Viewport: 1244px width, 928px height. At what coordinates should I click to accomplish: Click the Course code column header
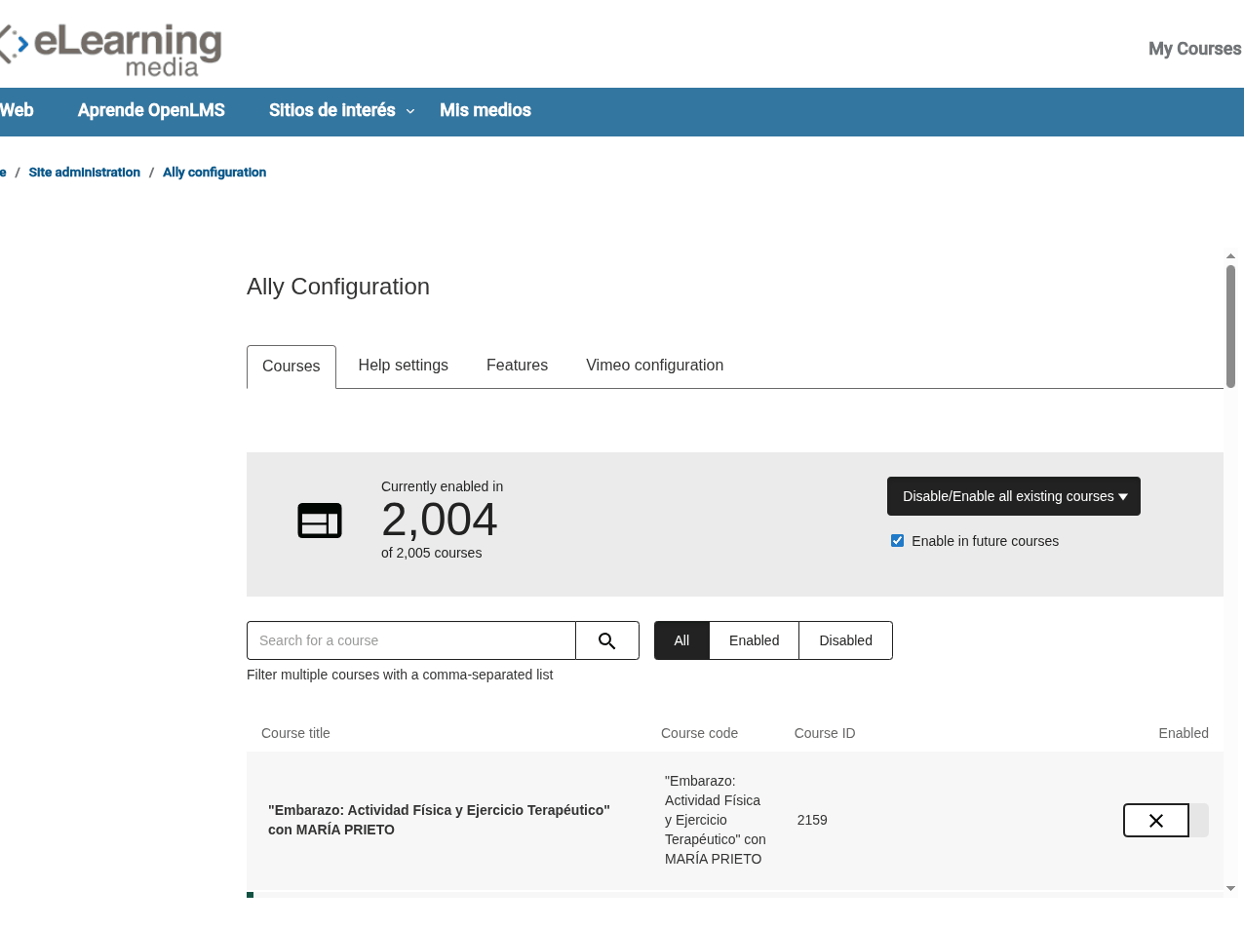click(699, 733)
